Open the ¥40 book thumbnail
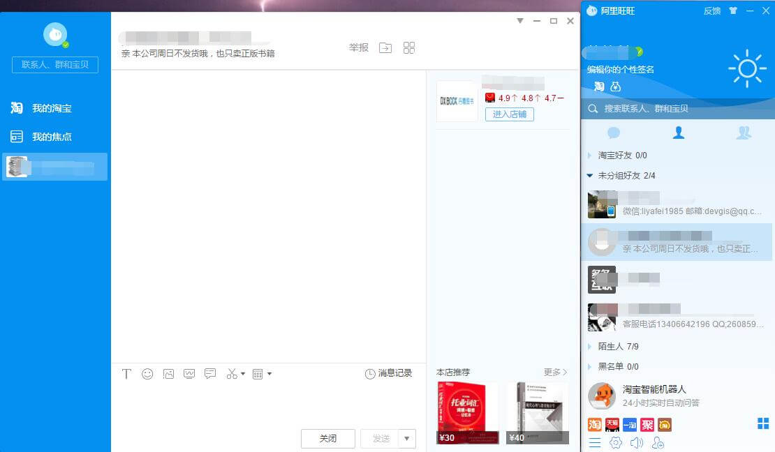 [x=538, y=413]
